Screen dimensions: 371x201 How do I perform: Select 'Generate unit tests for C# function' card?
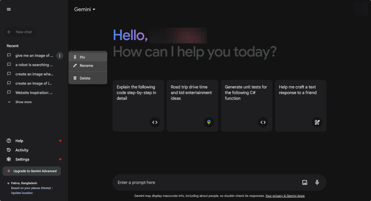click(247, 106)
